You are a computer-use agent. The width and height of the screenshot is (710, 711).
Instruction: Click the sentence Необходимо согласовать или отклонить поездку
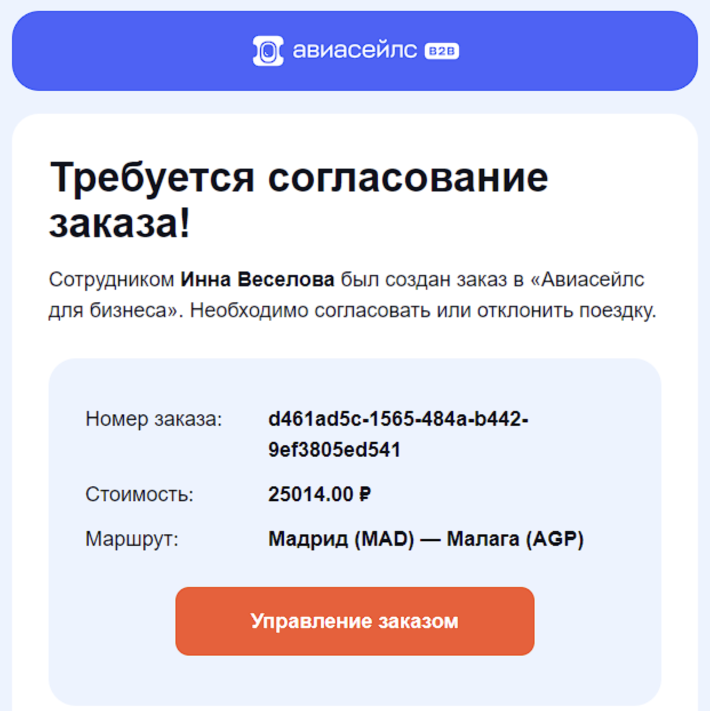tap(423, 310)
